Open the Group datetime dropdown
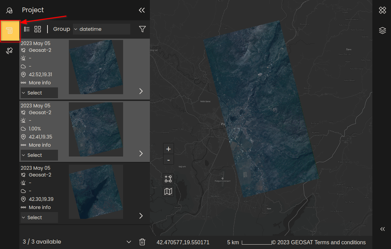Image resolution: width=391 pixels, height=249 pixels. tap(101, 29)
